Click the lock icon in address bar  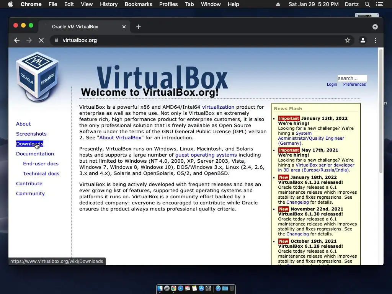pos(57,40)
